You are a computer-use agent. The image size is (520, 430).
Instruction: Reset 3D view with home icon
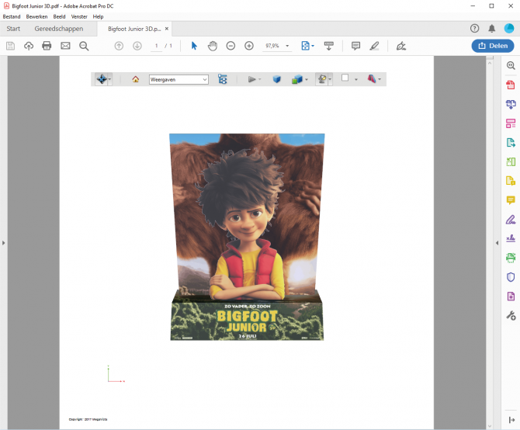[136, 79]
